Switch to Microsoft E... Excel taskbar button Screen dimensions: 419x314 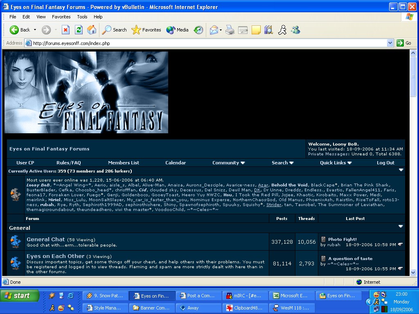(x=292, y=296)
